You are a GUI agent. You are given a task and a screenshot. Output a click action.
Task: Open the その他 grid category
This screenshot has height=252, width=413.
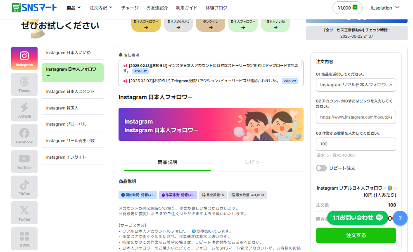pyautogui.click(x=24, y=239)
